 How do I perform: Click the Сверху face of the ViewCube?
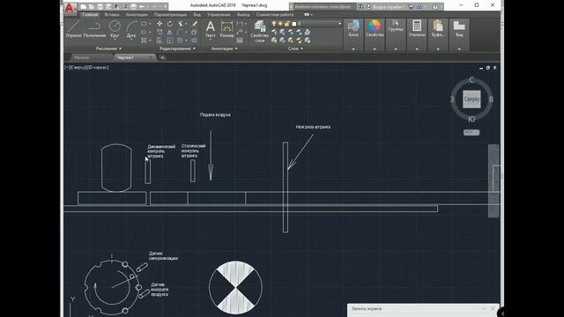coord(471,100)
